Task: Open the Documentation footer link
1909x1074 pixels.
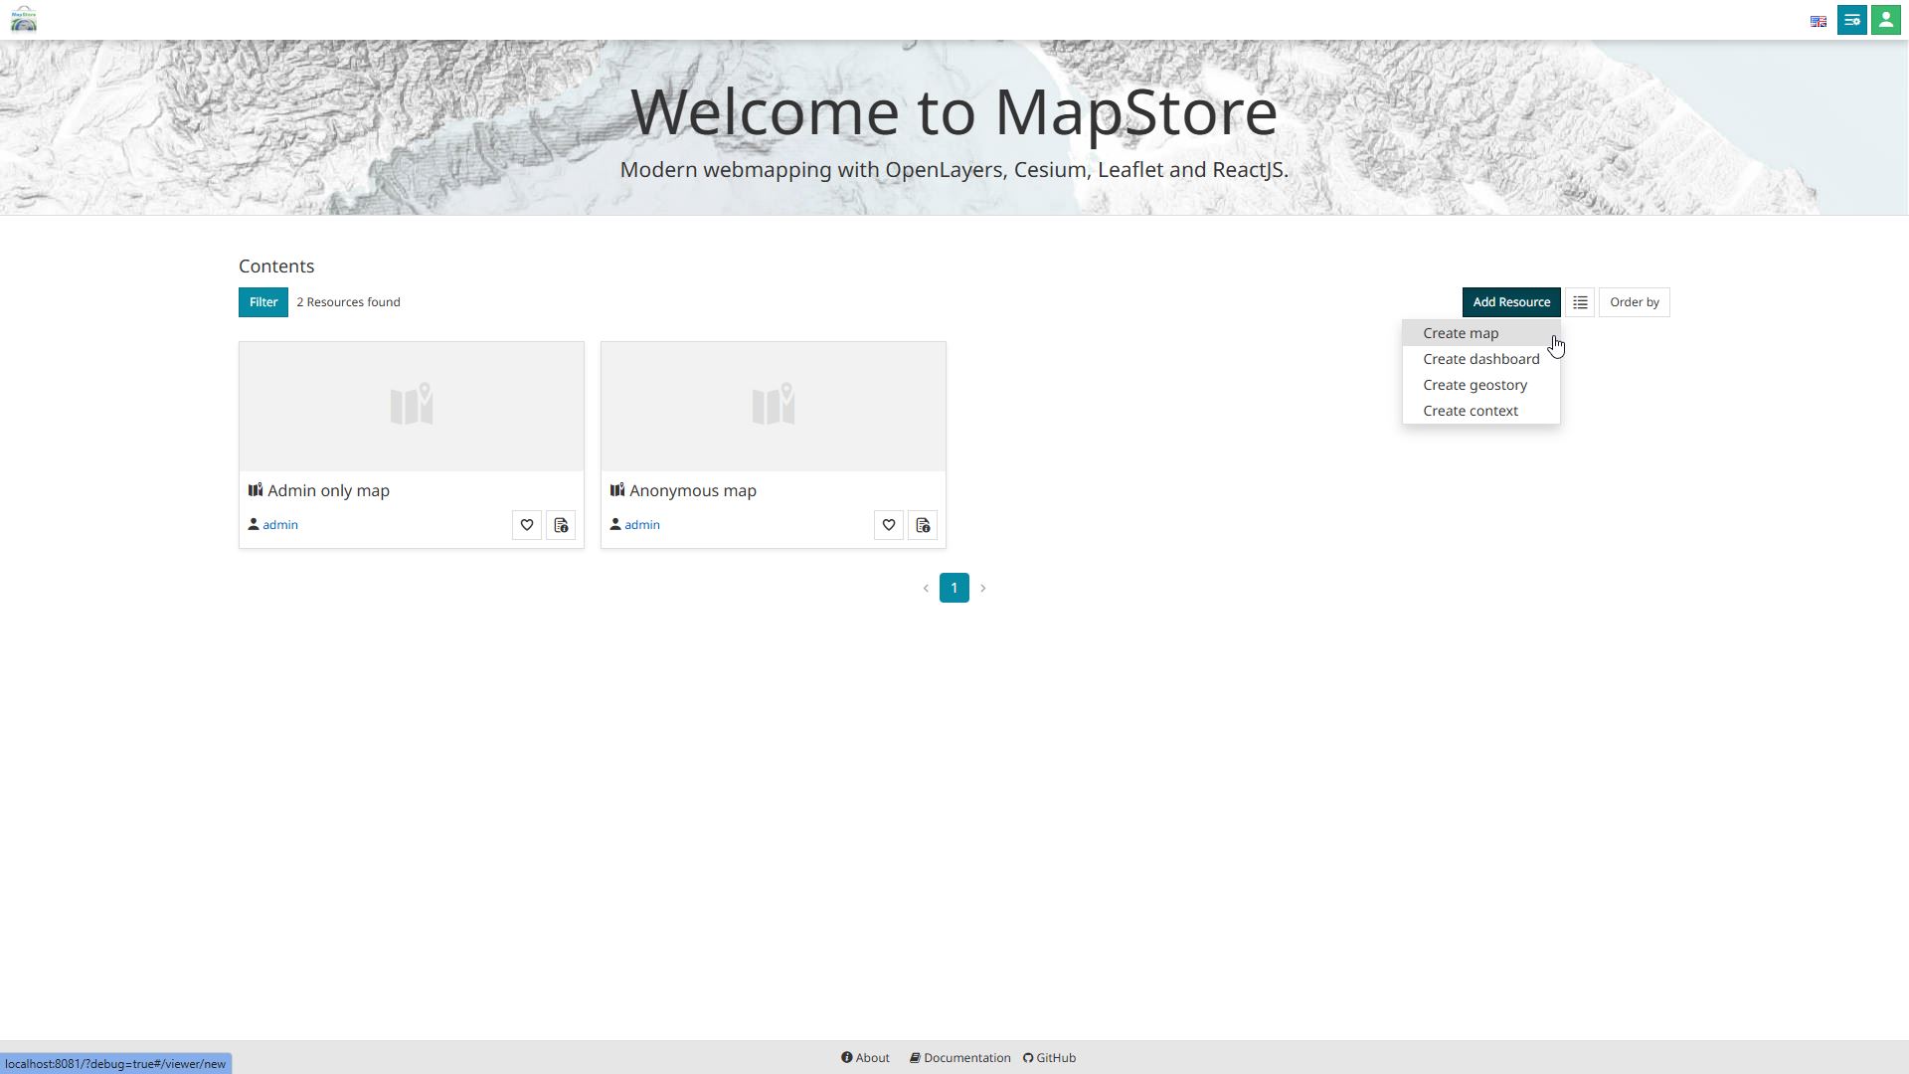Action: tap(960, 1058)
